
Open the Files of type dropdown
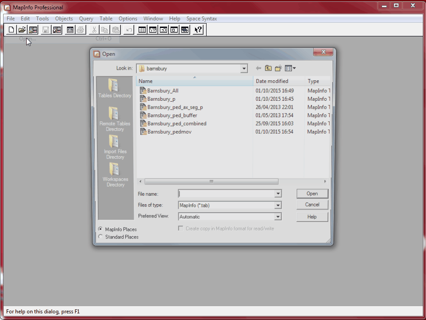point(278,205)
